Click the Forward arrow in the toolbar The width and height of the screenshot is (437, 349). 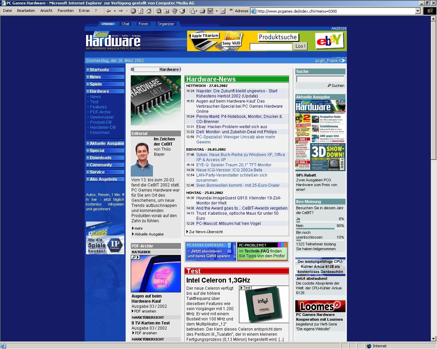[121, 11]
